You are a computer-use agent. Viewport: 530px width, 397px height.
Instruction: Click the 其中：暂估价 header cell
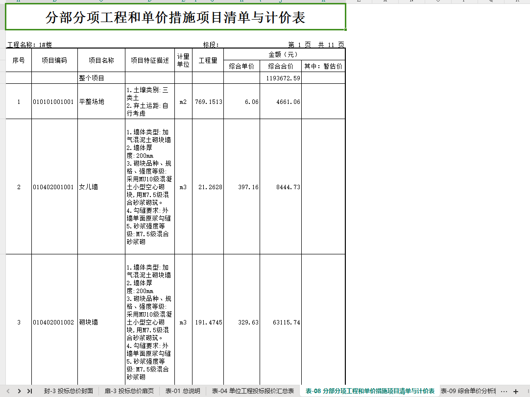[x=323, y=66]
